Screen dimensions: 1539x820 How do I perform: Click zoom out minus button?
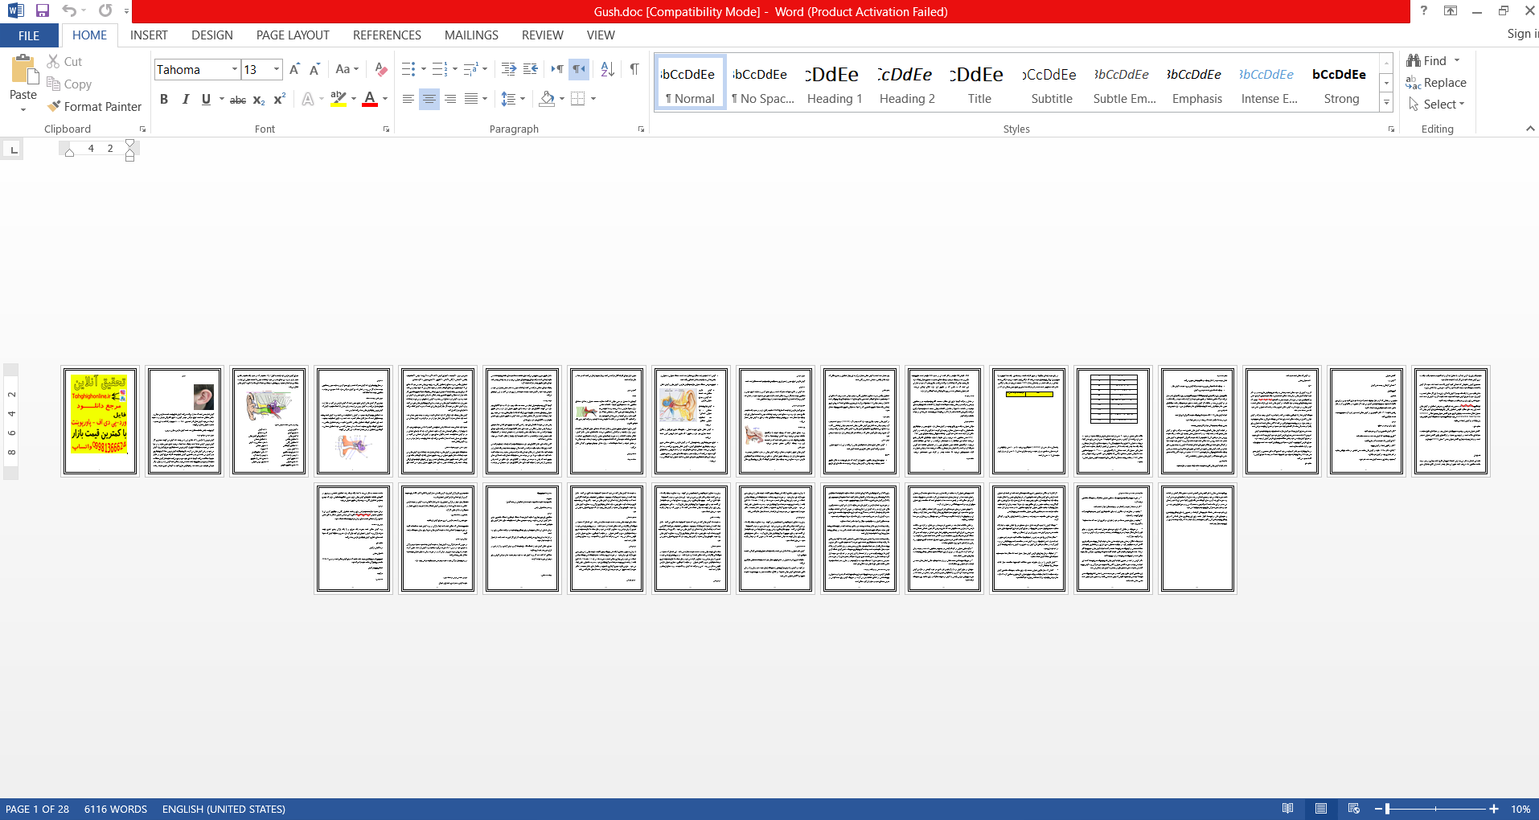tap(1378, 809)
